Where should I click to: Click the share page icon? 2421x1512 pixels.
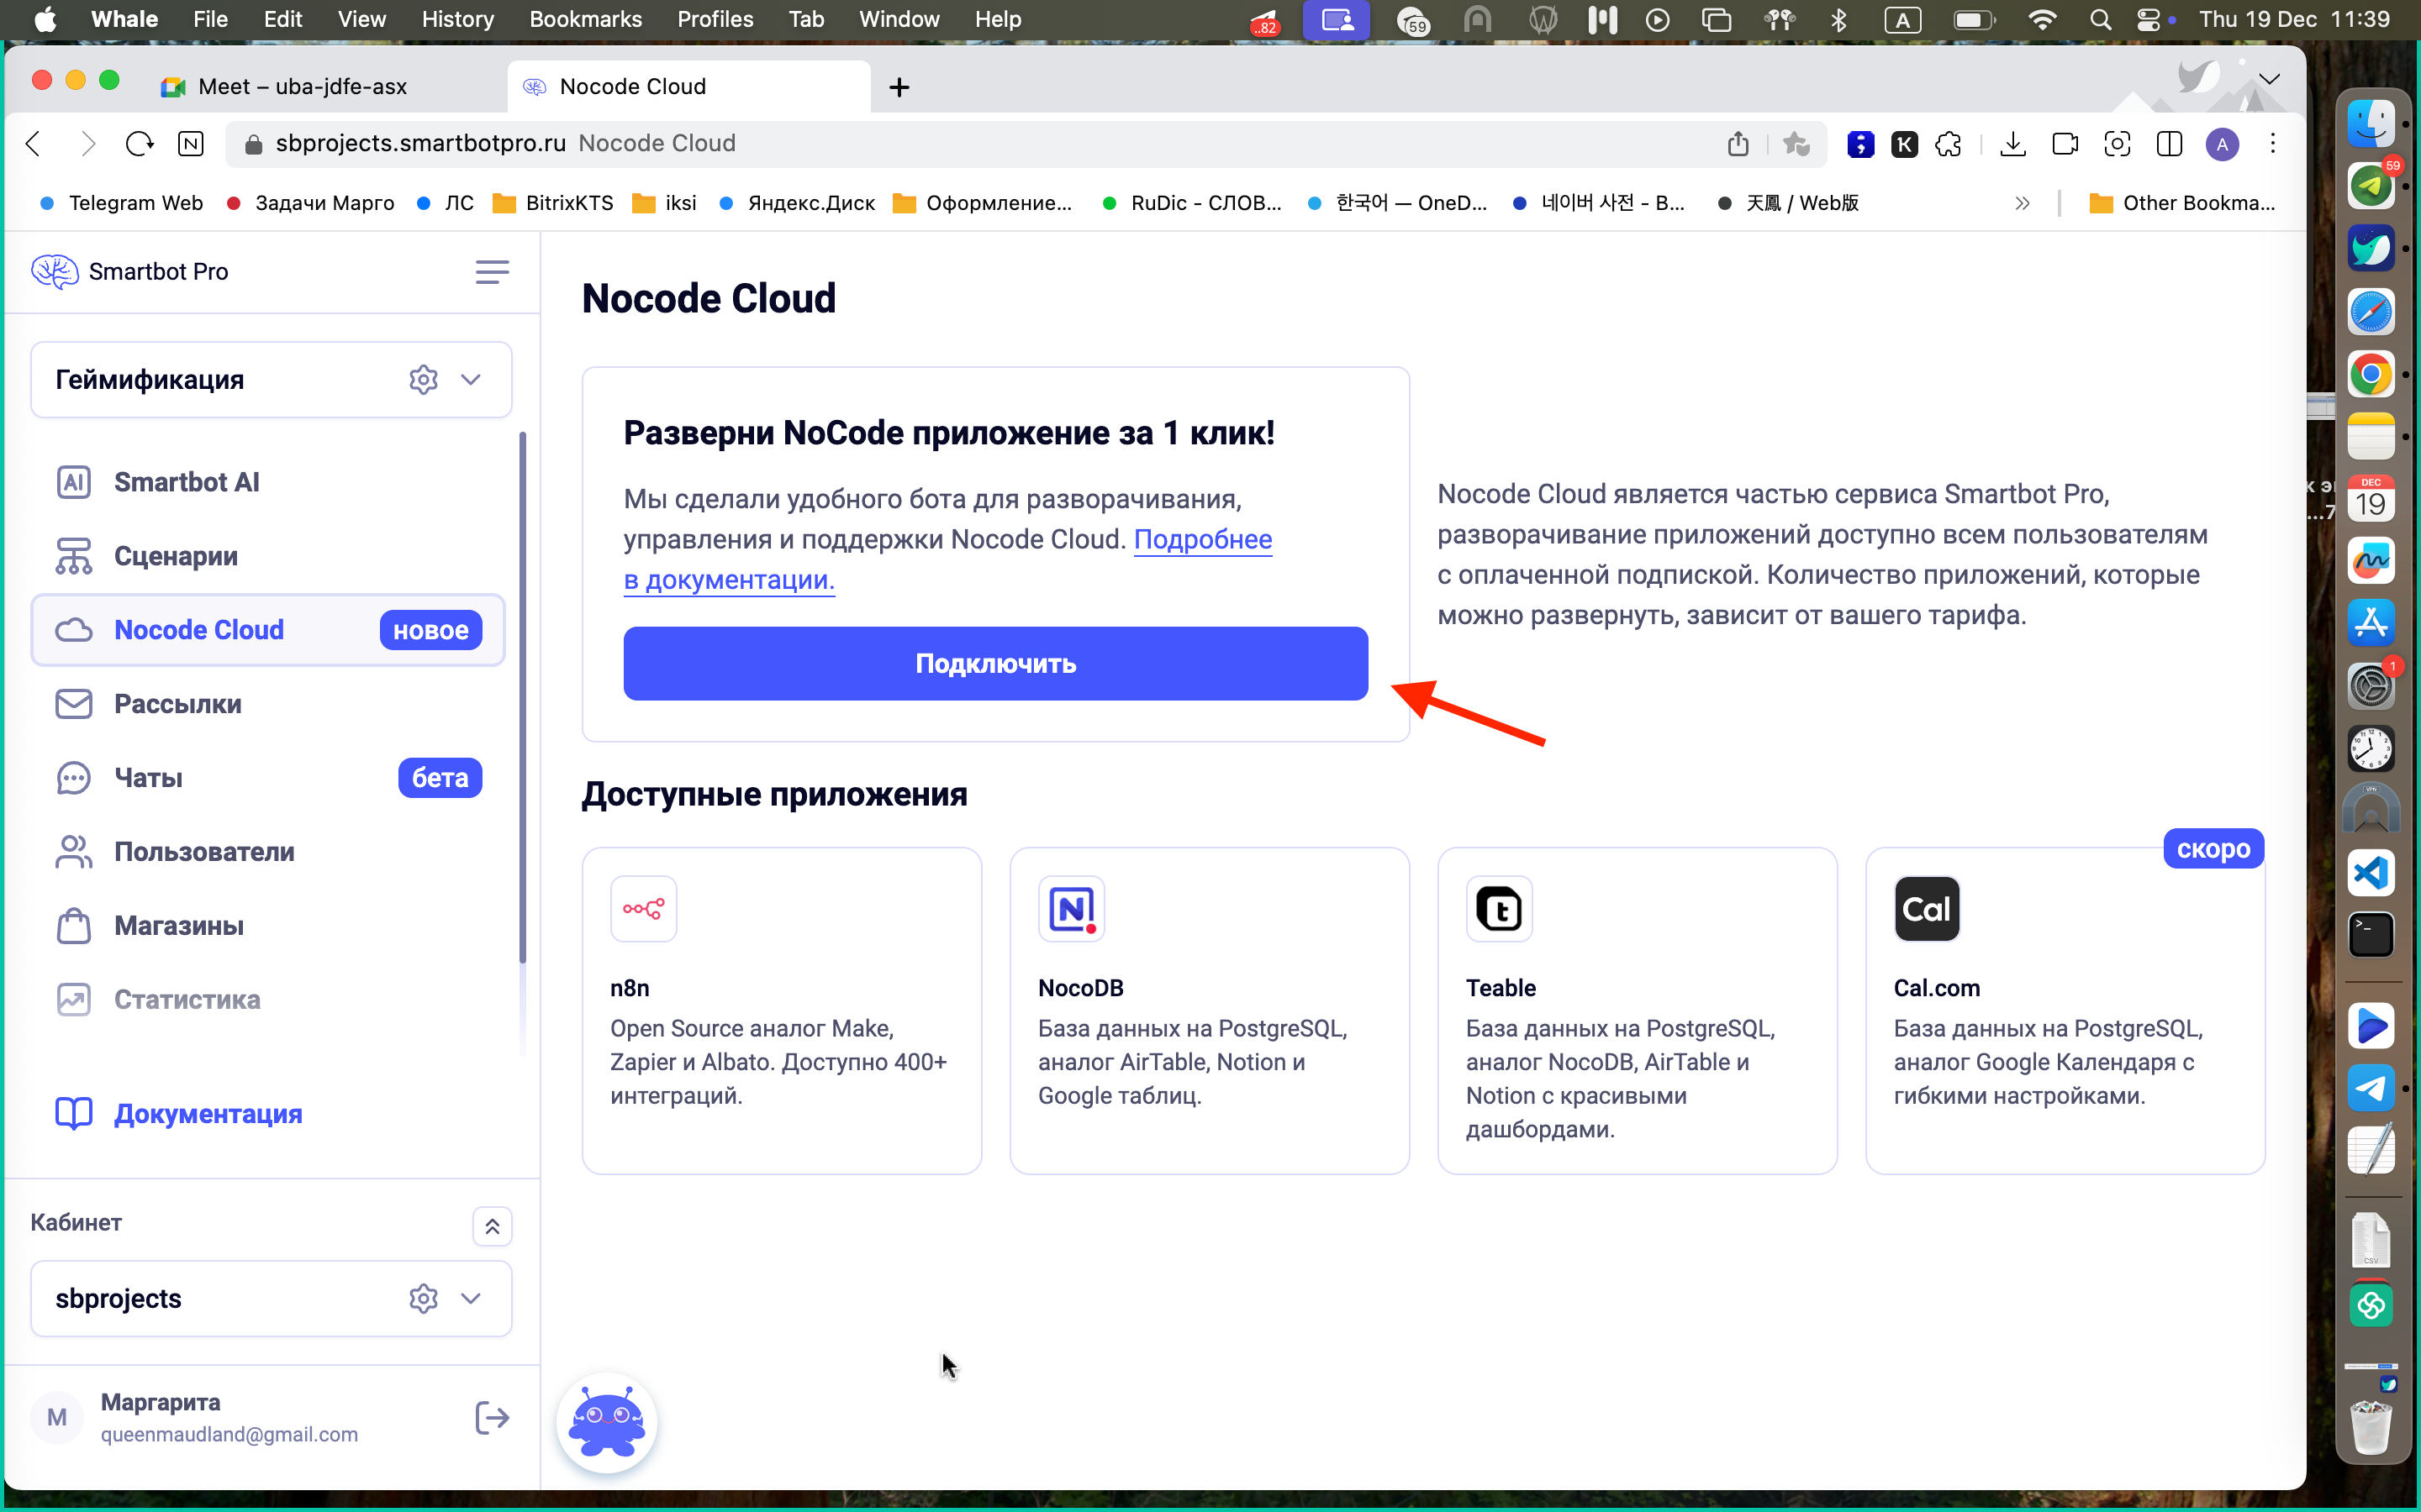coord(1738,144)
